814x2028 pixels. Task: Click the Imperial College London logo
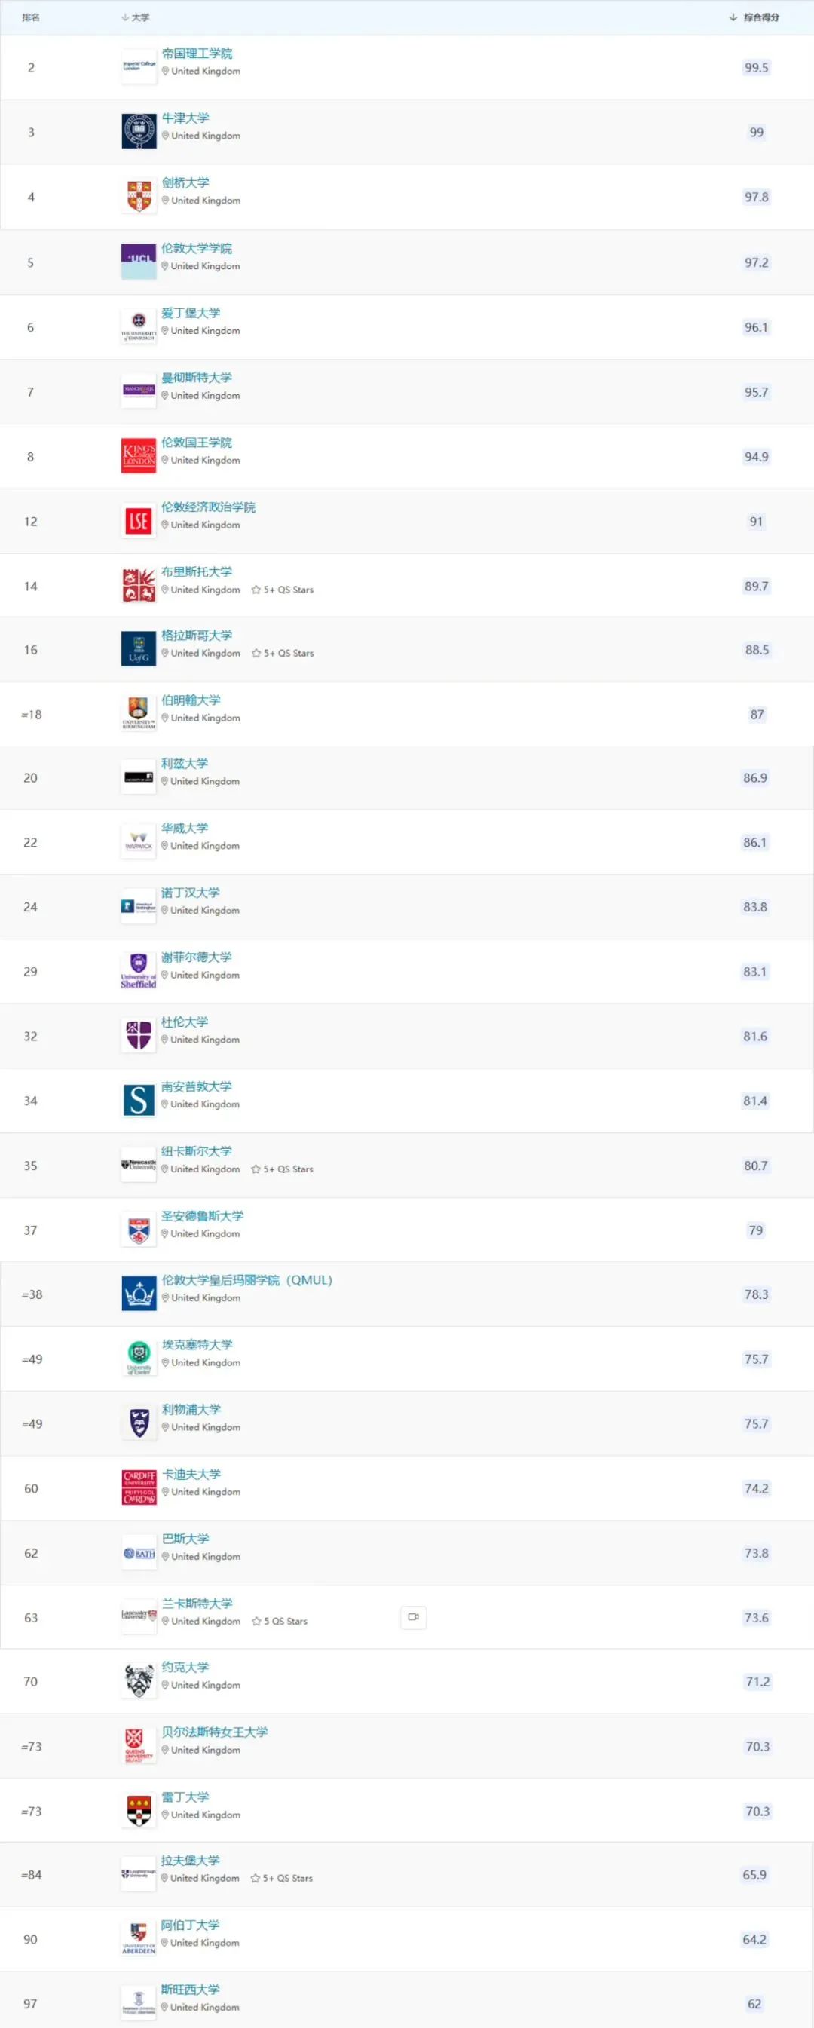[x=139, y=67]
